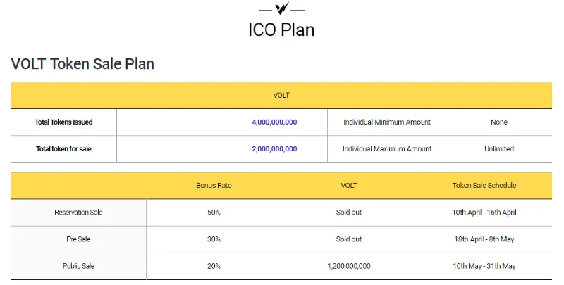Select the Reservation Sale row label

pos(78,213)
